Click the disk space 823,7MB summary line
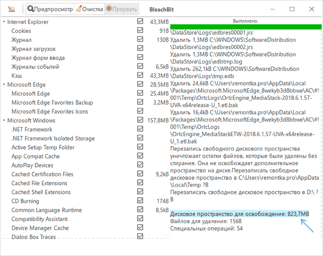The height and width of the screenshot is (256, 323). pyautogui.click(x=240, y=214)
